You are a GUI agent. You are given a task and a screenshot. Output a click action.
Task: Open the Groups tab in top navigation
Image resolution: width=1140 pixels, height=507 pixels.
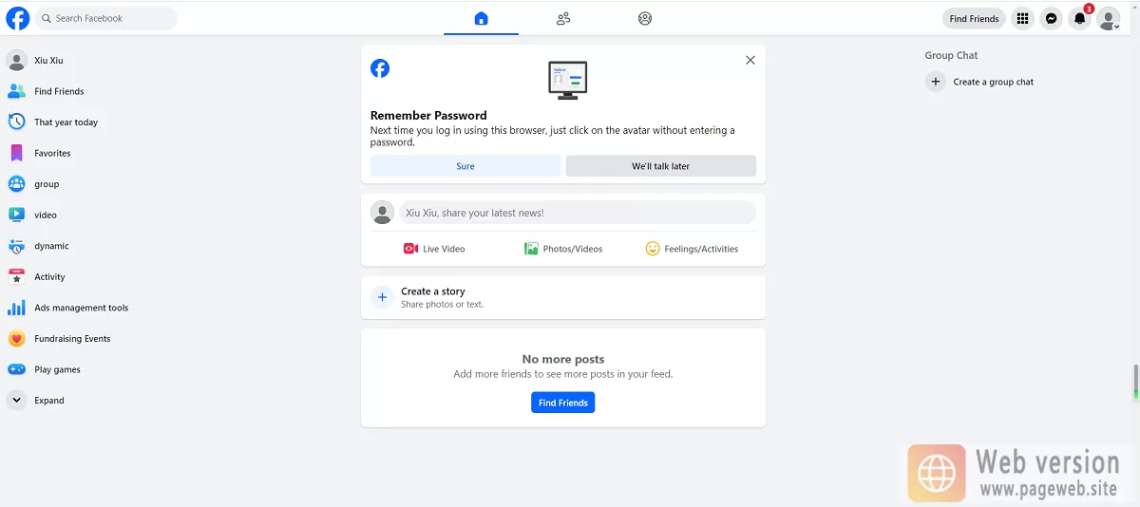click(645, 18)
